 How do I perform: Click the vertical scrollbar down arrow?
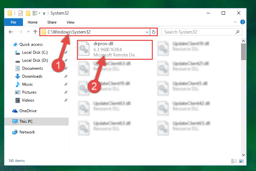coord(243,155)
